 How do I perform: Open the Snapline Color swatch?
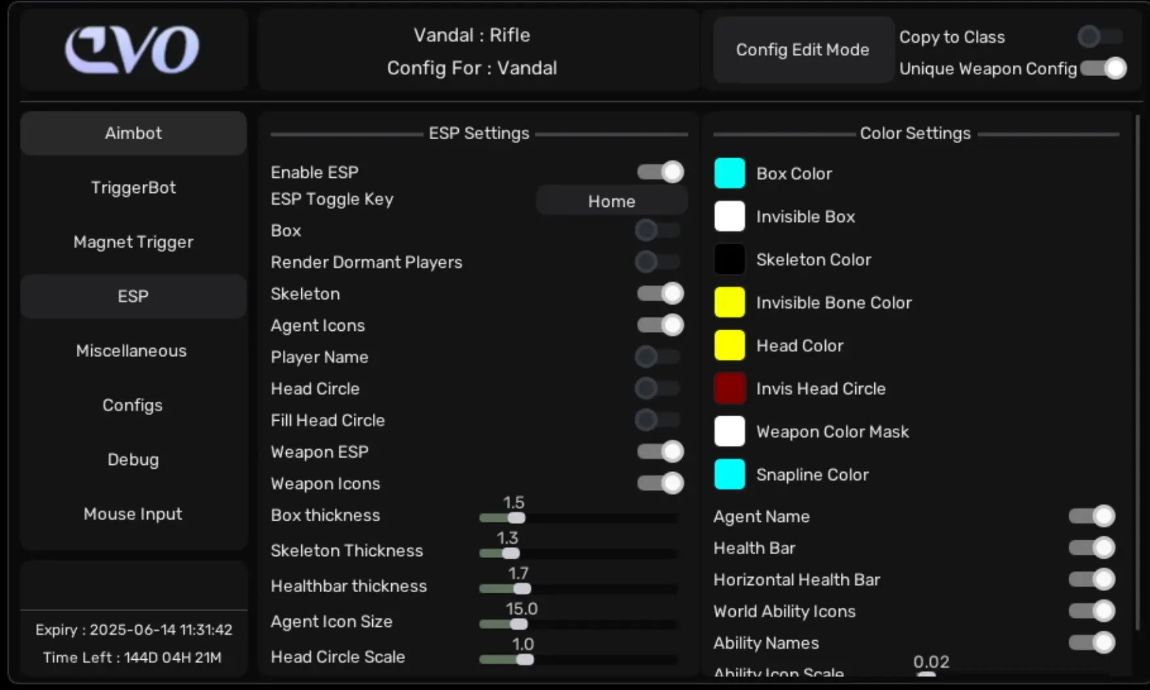click(x=729, y=475)
